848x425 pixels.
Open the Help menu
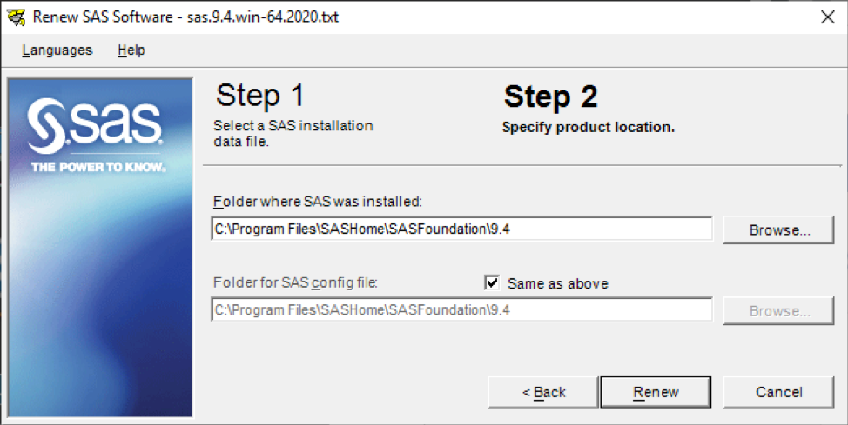[131, 50]
